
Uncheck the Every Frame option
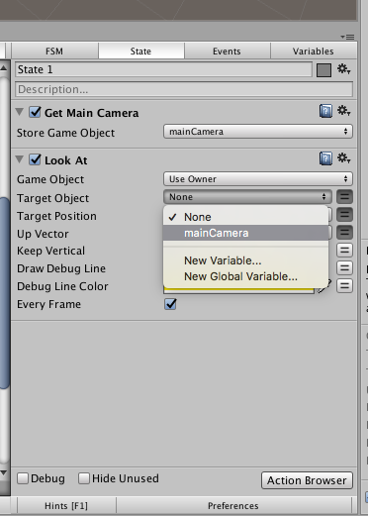pos(170,304)
